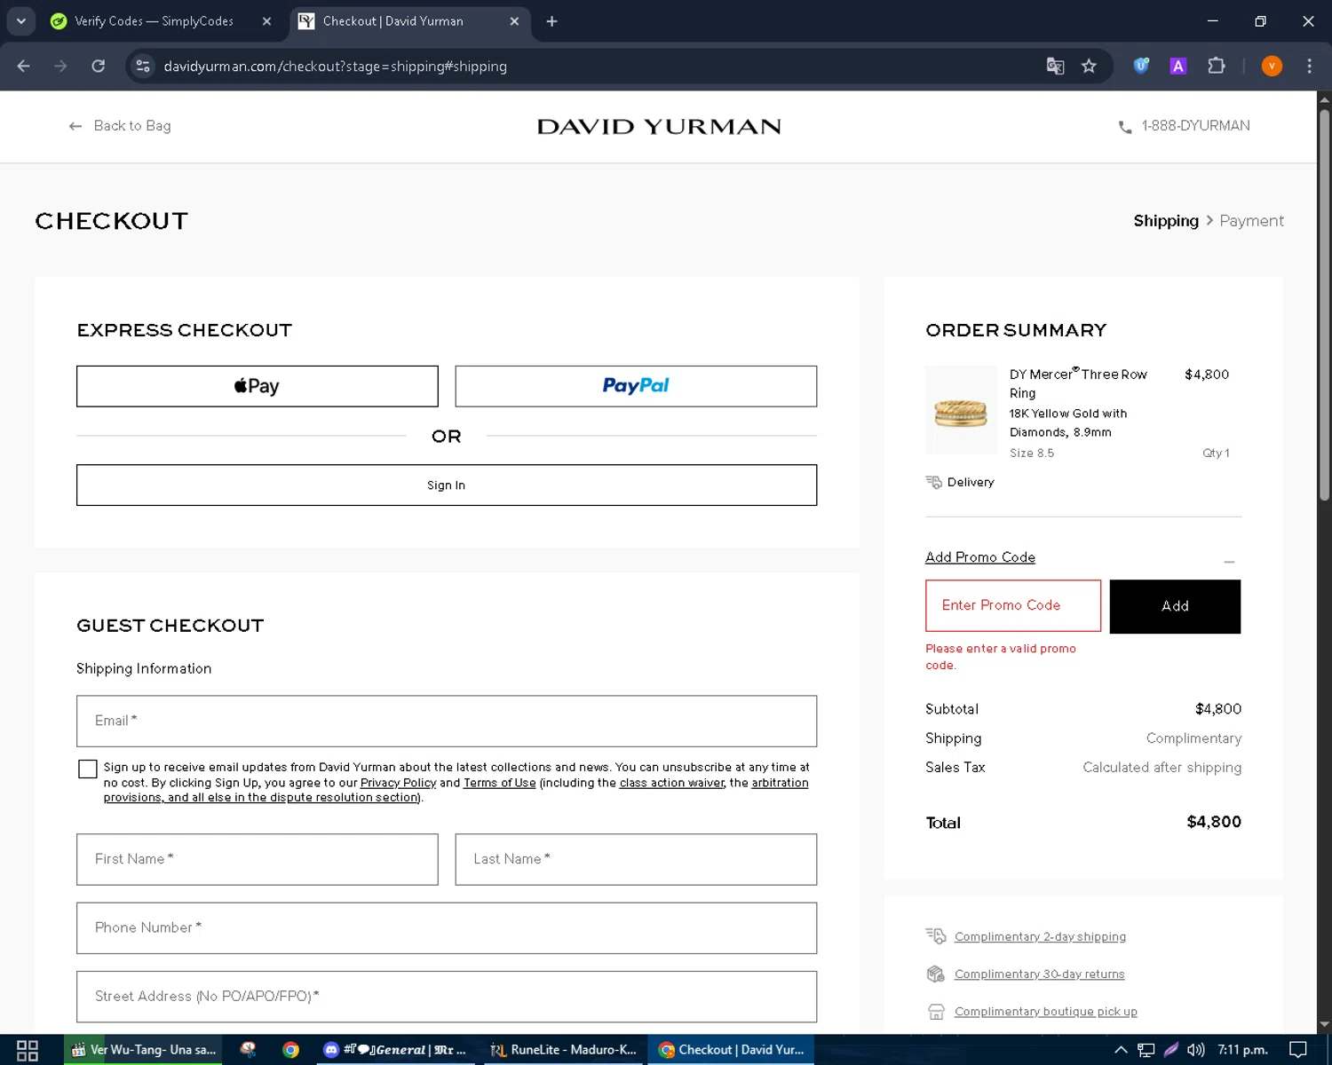1332x1065 pixels.
Task: Click the Add Promo Code link
Action: pyautogui.click(x=980, y=557)
